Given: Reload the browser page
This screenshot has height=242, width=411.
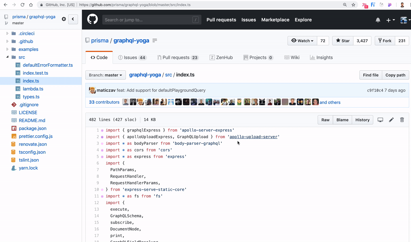Looking at the screenshot, I should click(23, 5).
